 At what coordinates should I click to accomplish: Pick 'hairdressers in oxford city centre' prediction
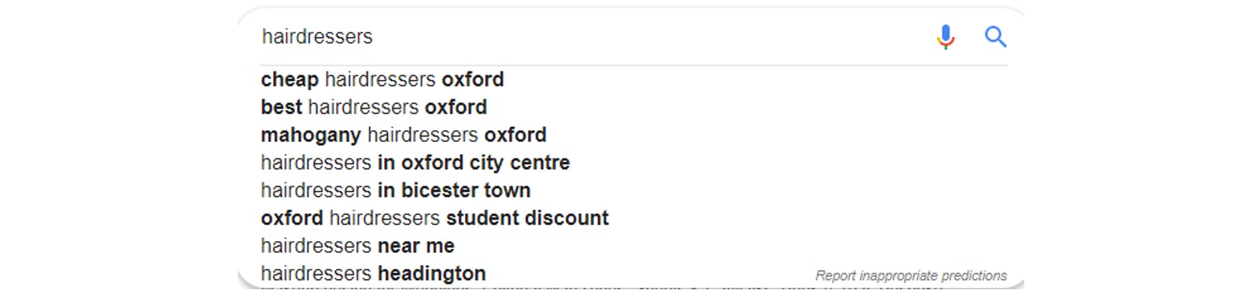(x=415, y=163)
